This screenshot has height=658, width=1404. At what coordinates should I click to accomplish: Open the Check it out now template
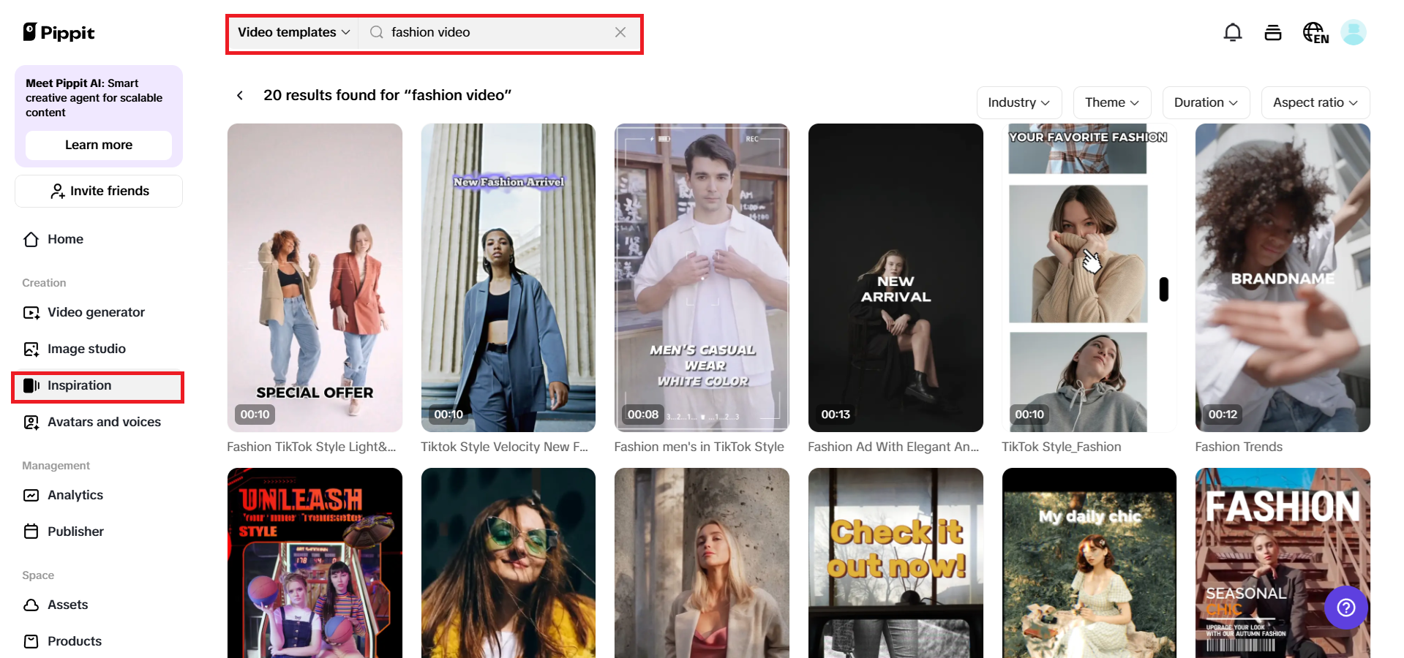[896, 563]
